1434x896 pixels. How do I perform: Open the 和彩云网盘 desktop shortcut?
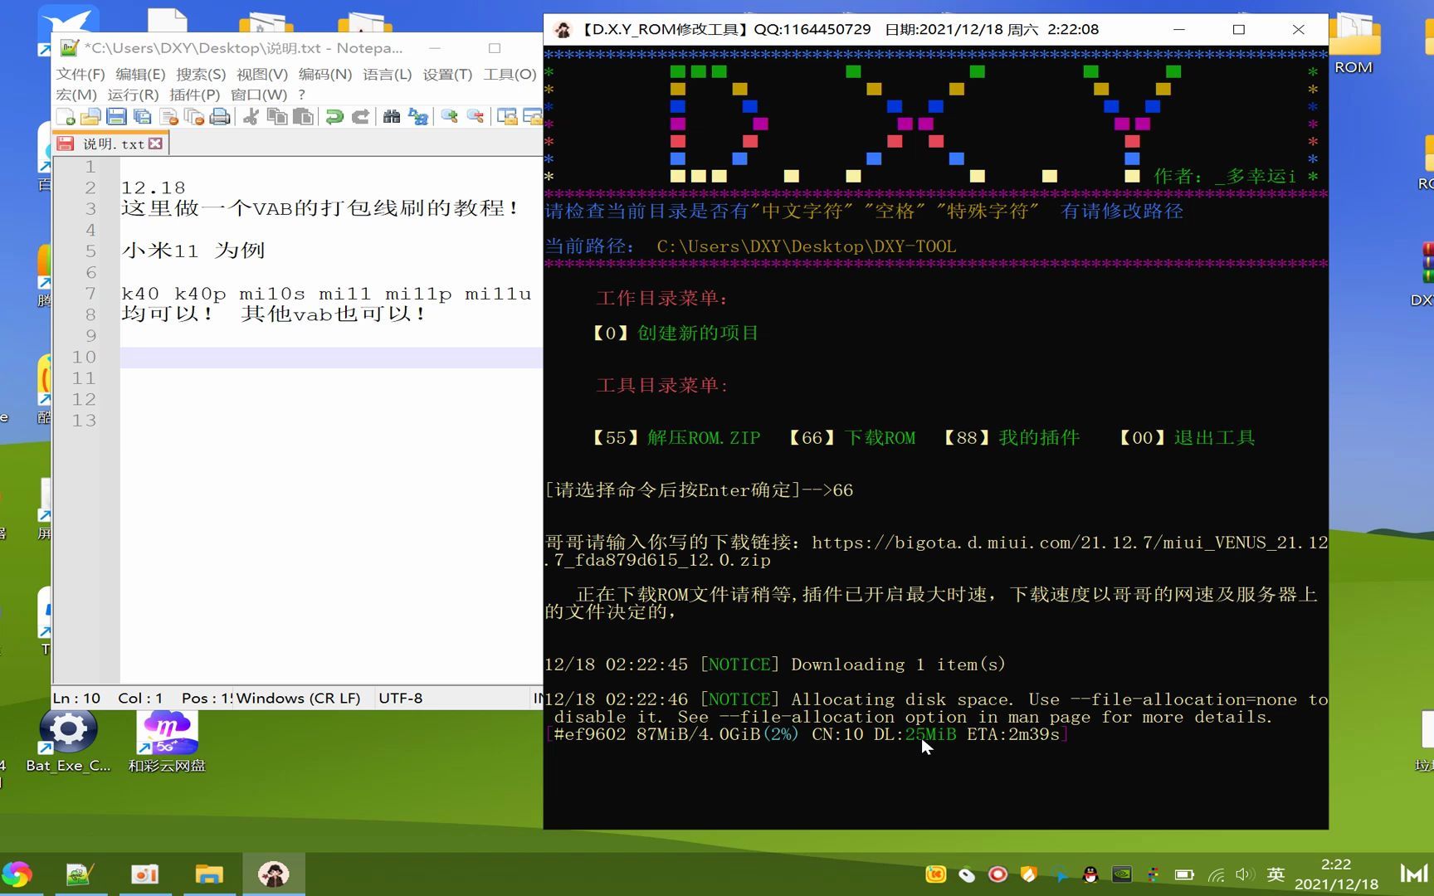[x=167, y=741]
